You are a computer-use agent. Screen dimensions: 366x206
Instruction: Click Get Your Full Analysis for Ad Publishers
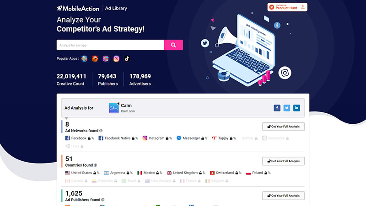(283, 195)
